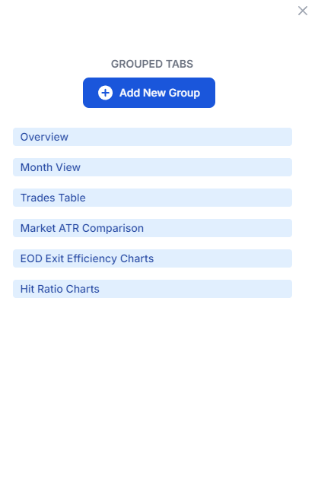The width and height of the screenshot is (318, 488).
Task: Click the Trades Table list item
Action: pyautogui.click(x=152, y=198)
